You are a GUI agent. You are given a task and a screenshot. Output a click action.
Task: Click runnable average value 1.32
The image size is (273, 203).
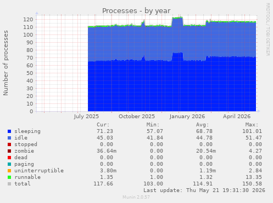tap(206, 177)
